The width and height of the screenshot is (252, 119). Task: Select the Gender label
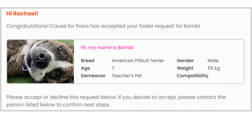pos(185,61)
